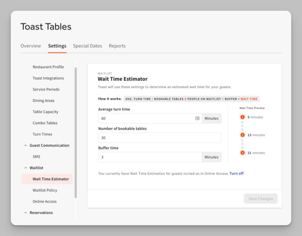Click the orange 9 guest preview marker
This screenshot has width=302, height=236.
tap(242, 152)
